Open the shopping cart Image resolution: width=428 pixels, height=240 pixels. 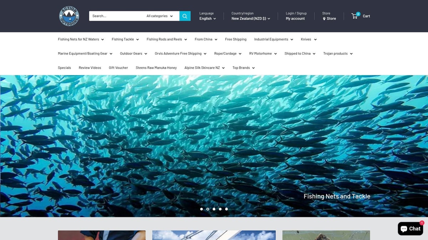tap(361, 16)
